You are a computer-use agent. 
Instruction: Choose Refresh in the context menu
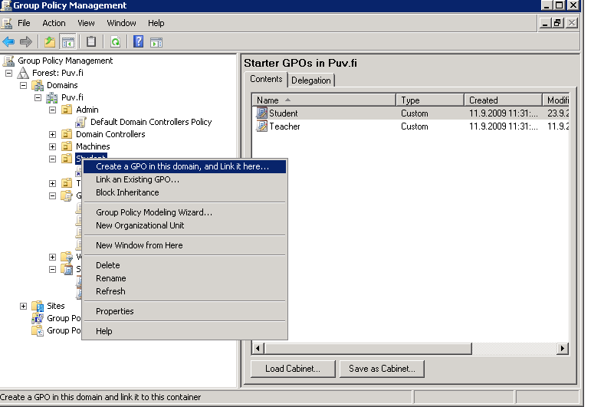click(185, 291)
